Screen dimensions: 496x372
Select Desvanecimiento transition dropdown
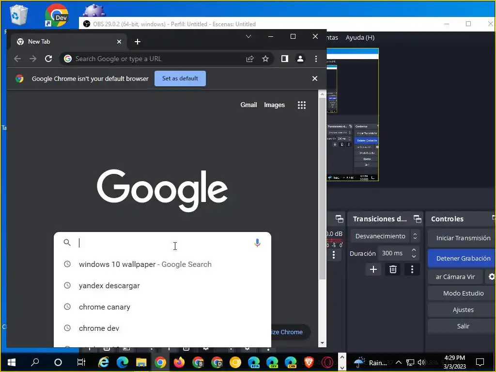[x=385, y=236]
